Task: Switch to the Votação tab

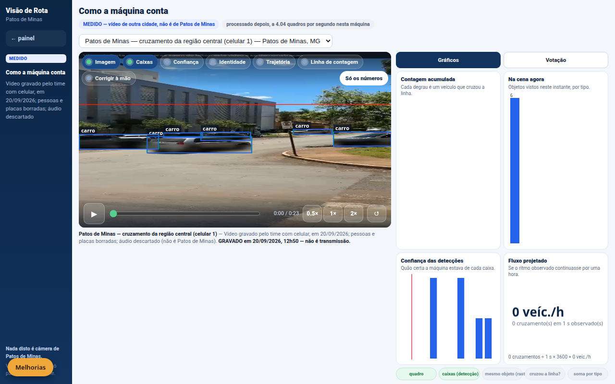Action: tap(556, 60)
